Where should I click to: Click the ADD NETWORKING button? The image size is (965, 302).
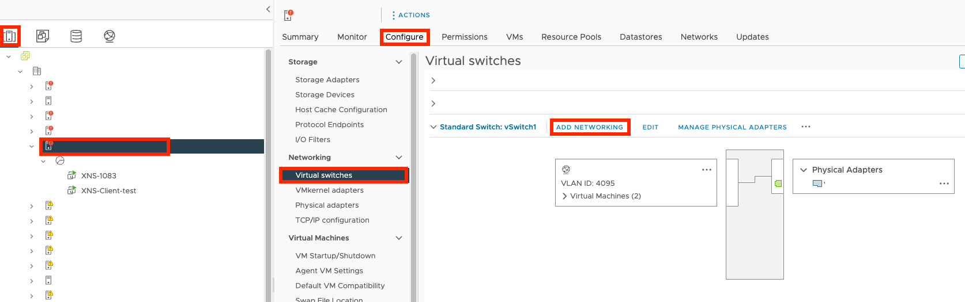click(x=589, y=127)
